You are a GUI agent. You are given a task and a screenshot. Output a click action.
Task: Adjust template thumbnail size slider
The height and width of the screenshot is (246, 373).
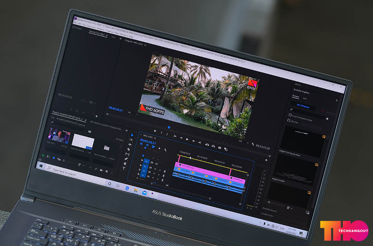pos(269,202)
